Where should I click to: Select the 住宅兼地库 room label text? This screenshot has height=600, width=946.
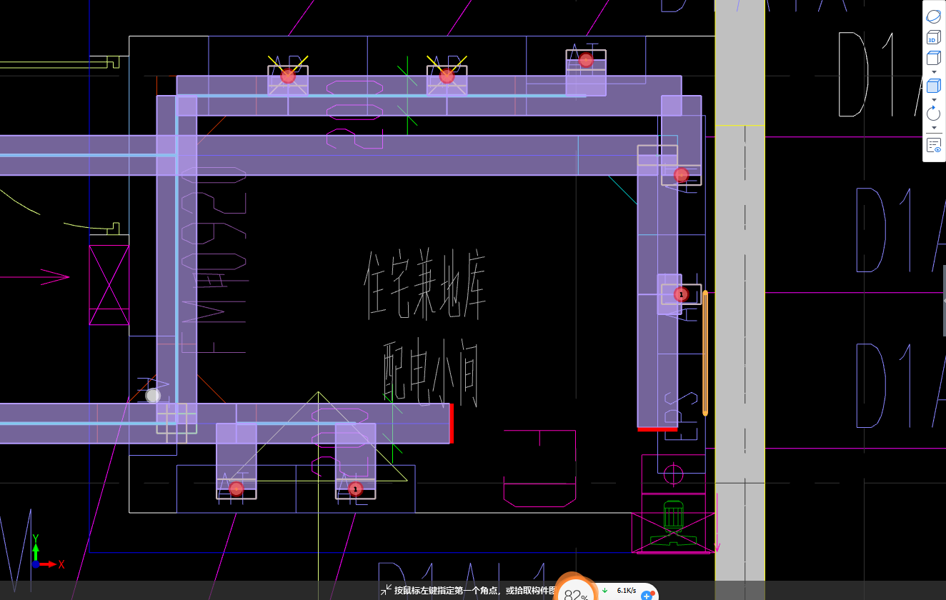tap(425, 286)
